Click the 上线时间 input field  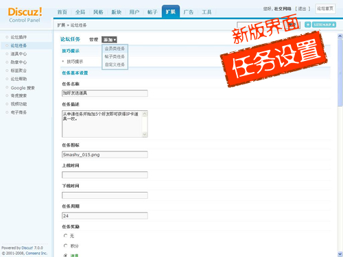click(x=105, y=175)
